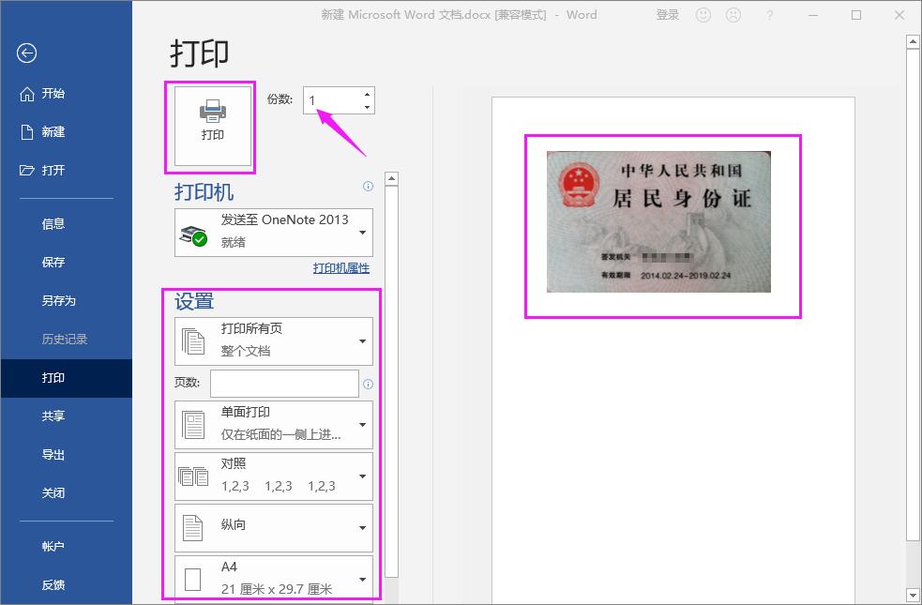Expand the 对照 collation dropdown

pos(363,476)
